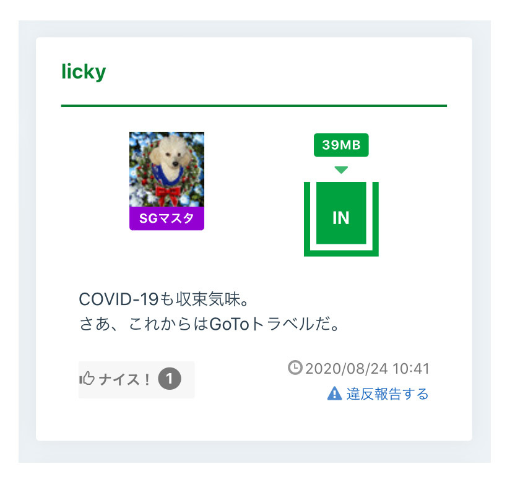Report violation via 違反報告する link
The width and height of the screenshot is (515, 490).
387,393
